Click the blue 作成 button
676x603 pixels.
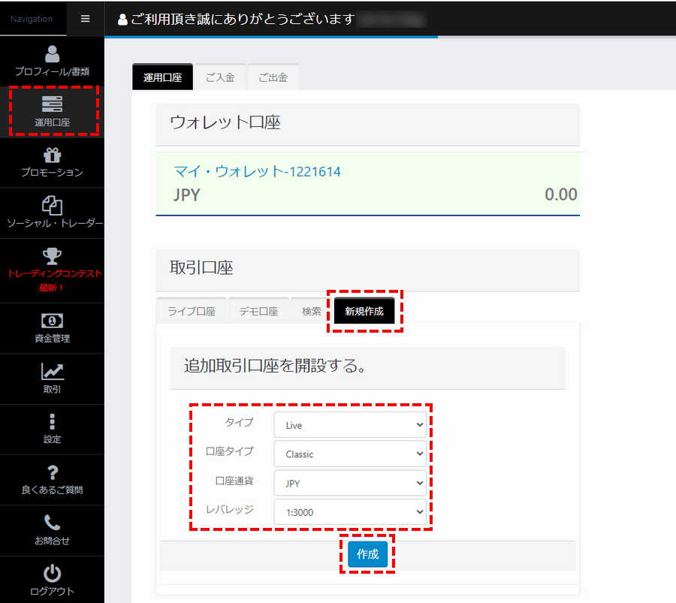tap(367, 554)
